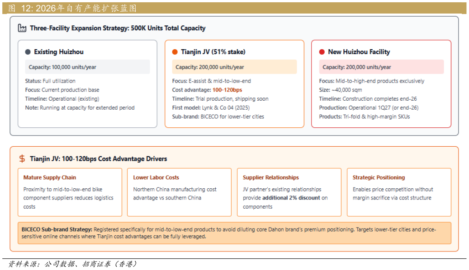Image resolution: width=469 pixels, height=270 pixels.
Task: Select the orange dot beside Tianjin JV
Action: click(175, 52)
